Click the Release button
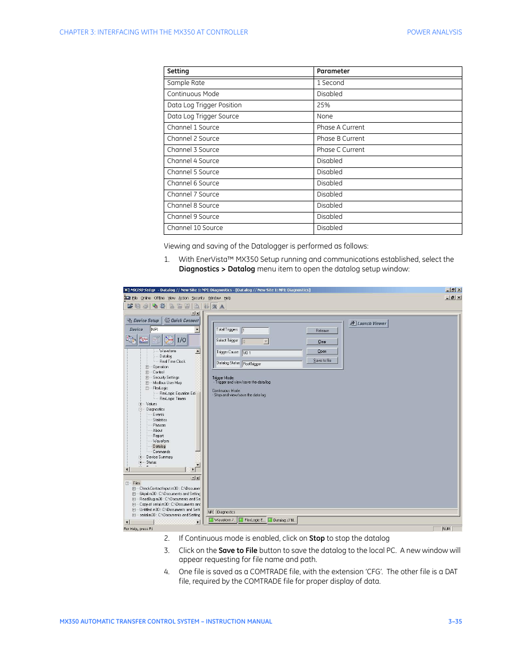The width and height of the screenshot is (507, 656). pos(322,330)
